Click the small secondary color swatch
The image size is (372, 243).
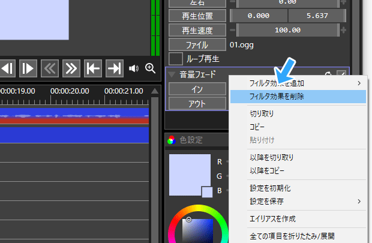207,192
